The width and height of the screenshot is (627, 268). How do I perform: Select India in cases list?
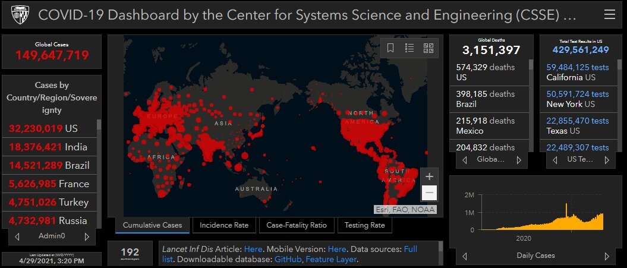[49, 147]
